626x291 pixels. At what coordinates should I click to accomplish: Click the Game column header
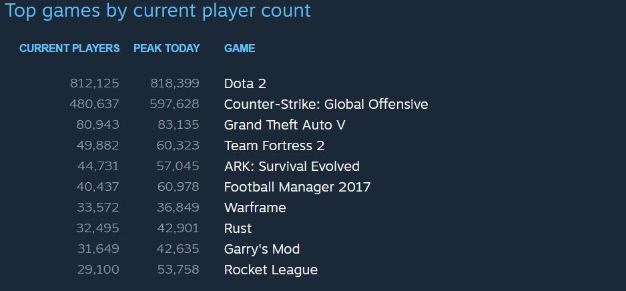coord(239,48)
